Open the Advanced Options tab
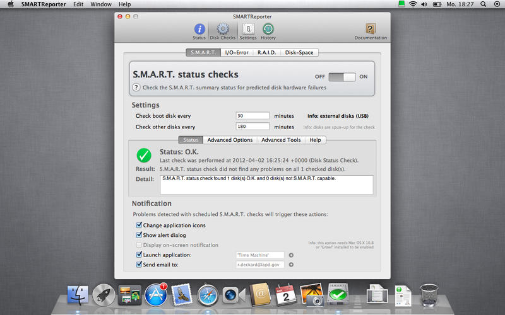The width and height of the screenshot is (505, 315). (230, 140)
